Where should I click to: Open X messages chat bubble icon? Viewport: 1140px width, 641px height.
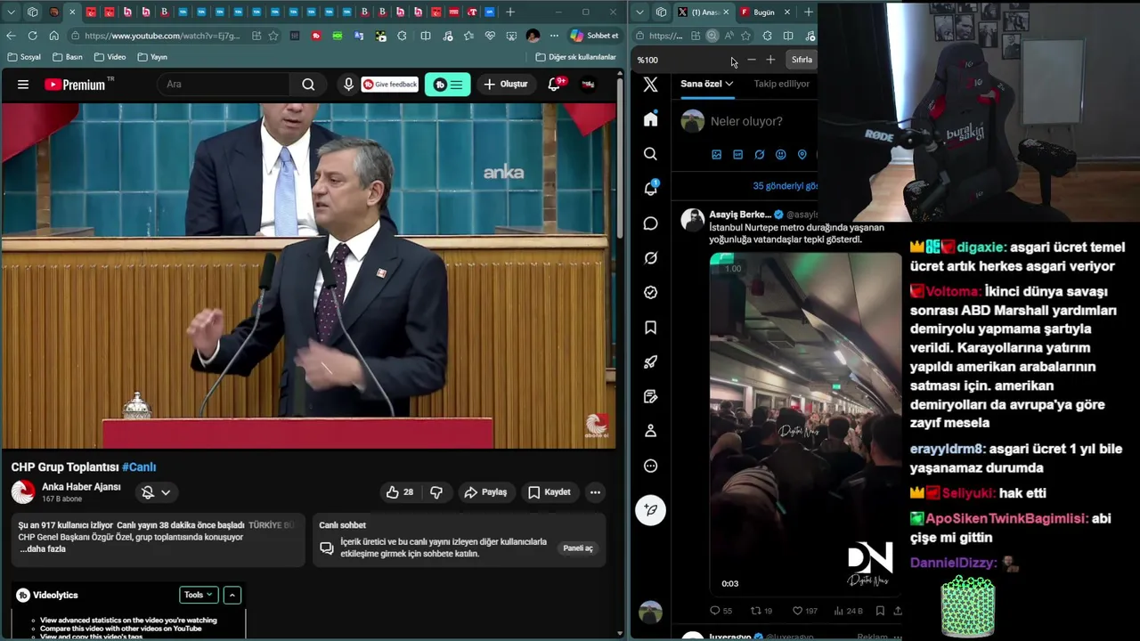(651, 223)
